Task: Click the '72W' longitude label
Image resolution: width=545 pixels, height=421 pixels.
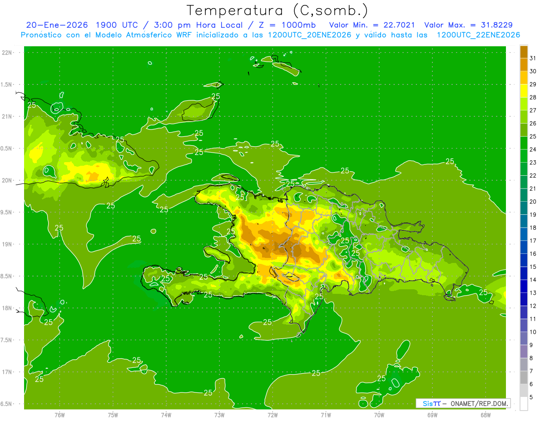Action: coord(272,415)
